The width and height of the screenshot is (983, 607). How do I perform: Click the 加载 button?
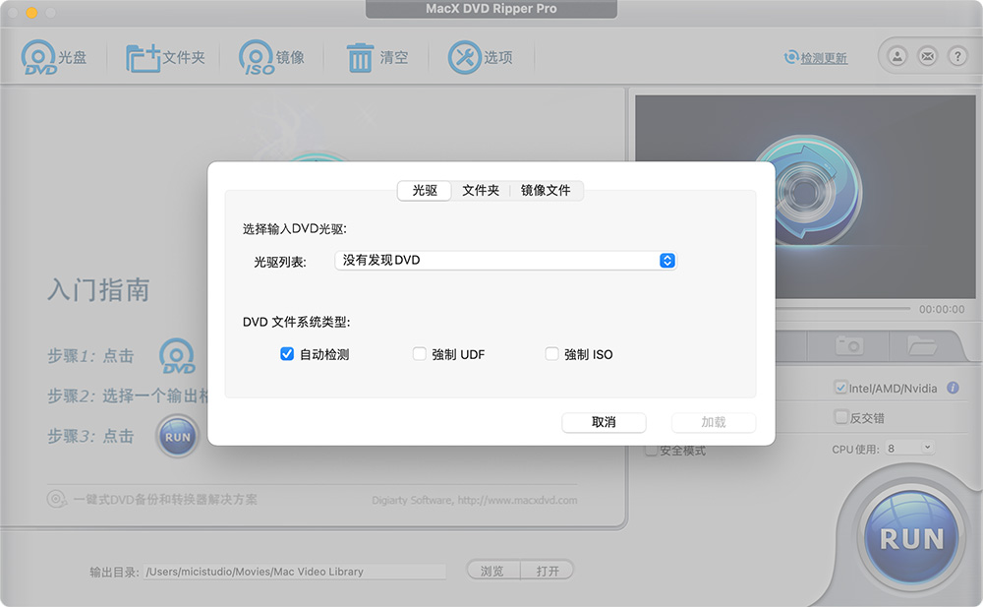714,422
